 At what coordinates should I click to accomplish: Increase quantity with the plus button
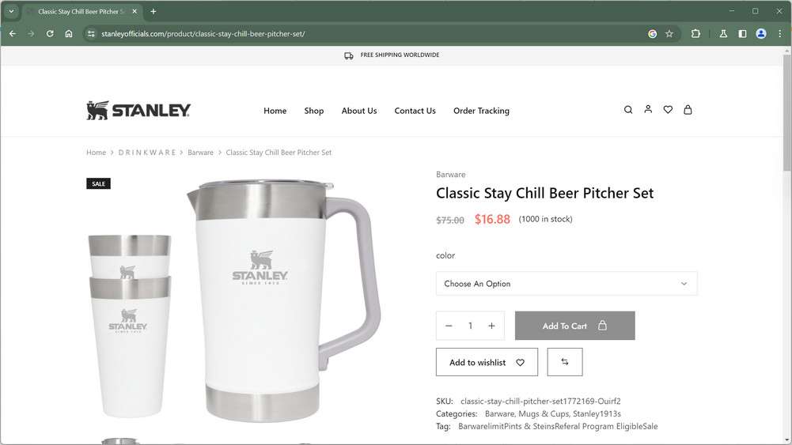[491, 326]
